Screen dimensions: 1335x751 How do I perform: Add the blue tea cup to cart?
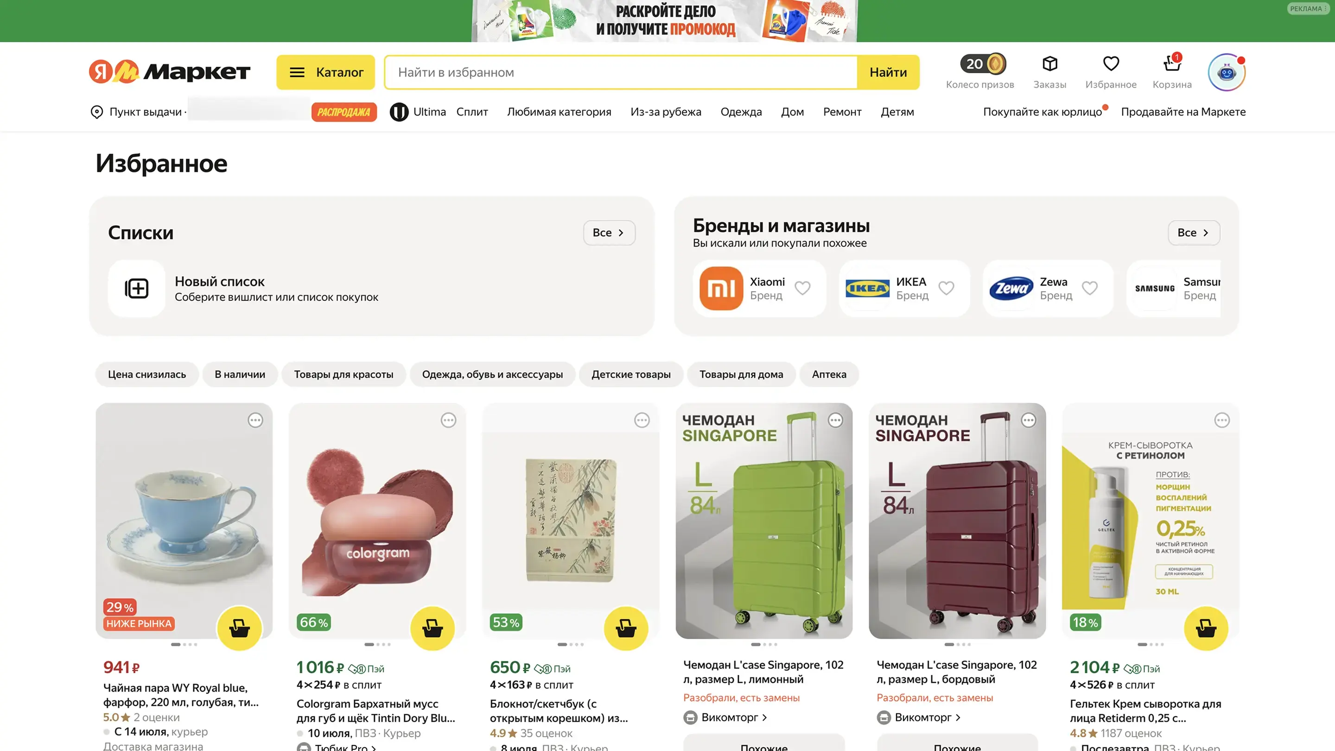[240, 628]
